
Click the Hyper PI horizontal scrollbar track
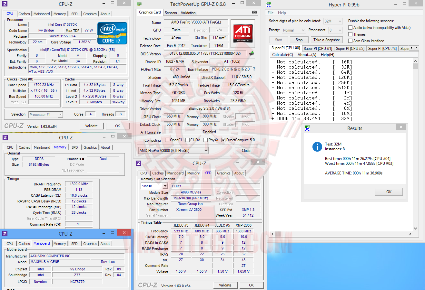[x=341, y=234]
